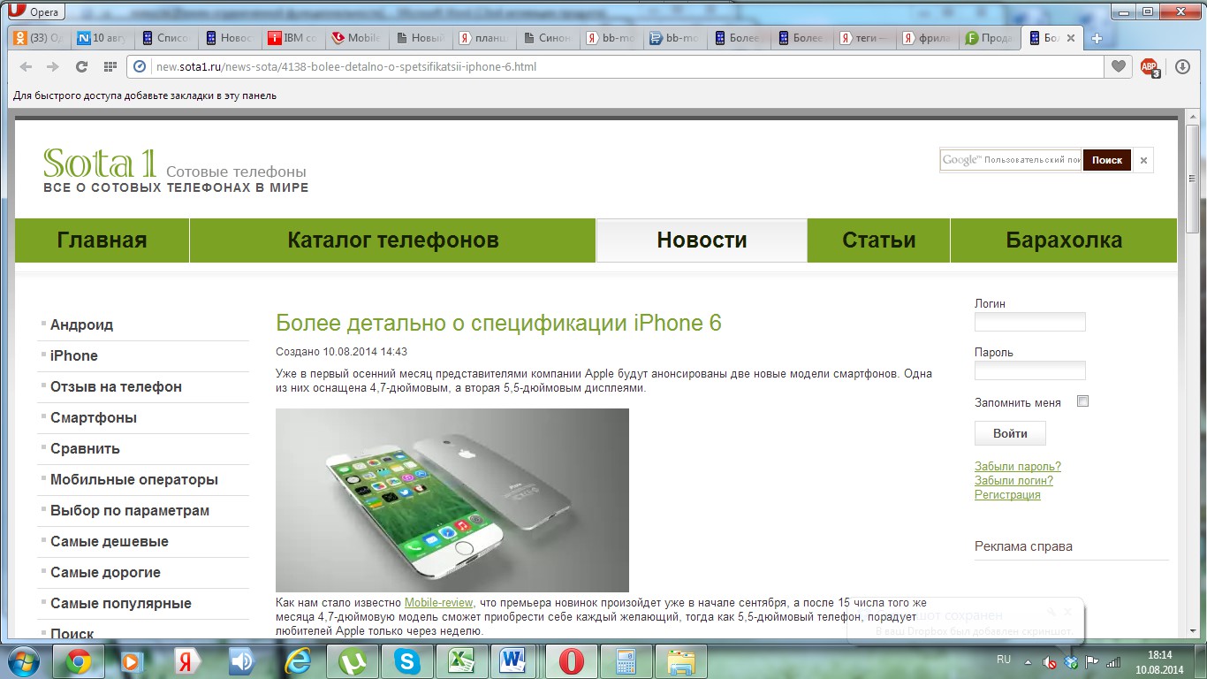Image resolution: width=1207 pixels, height=679 pixels.
Task: Open the Calculator taskbar icon
Action: tap(626, 661)
